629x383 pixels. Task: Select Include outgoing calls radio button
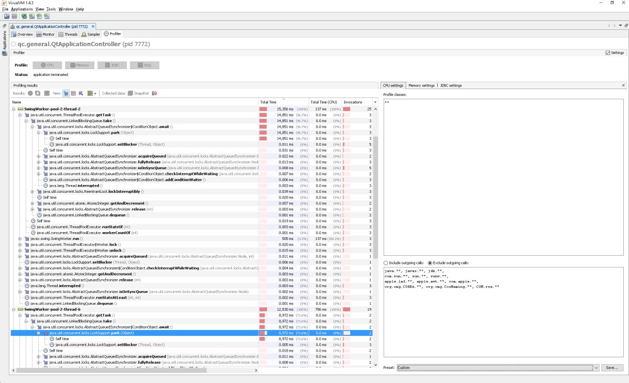386,262
